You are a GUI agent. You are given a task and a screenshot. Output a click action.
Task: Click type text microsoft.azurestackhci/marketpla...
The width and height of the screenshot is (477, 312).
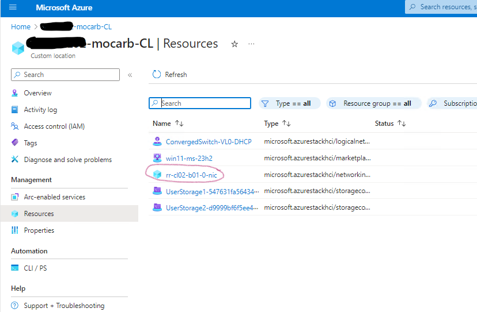pos(317,158)
